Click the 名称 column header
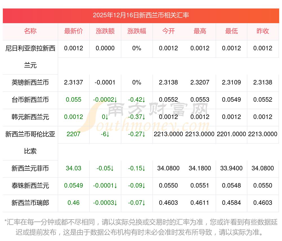This screenshot has width=282, height=241. 30,31
